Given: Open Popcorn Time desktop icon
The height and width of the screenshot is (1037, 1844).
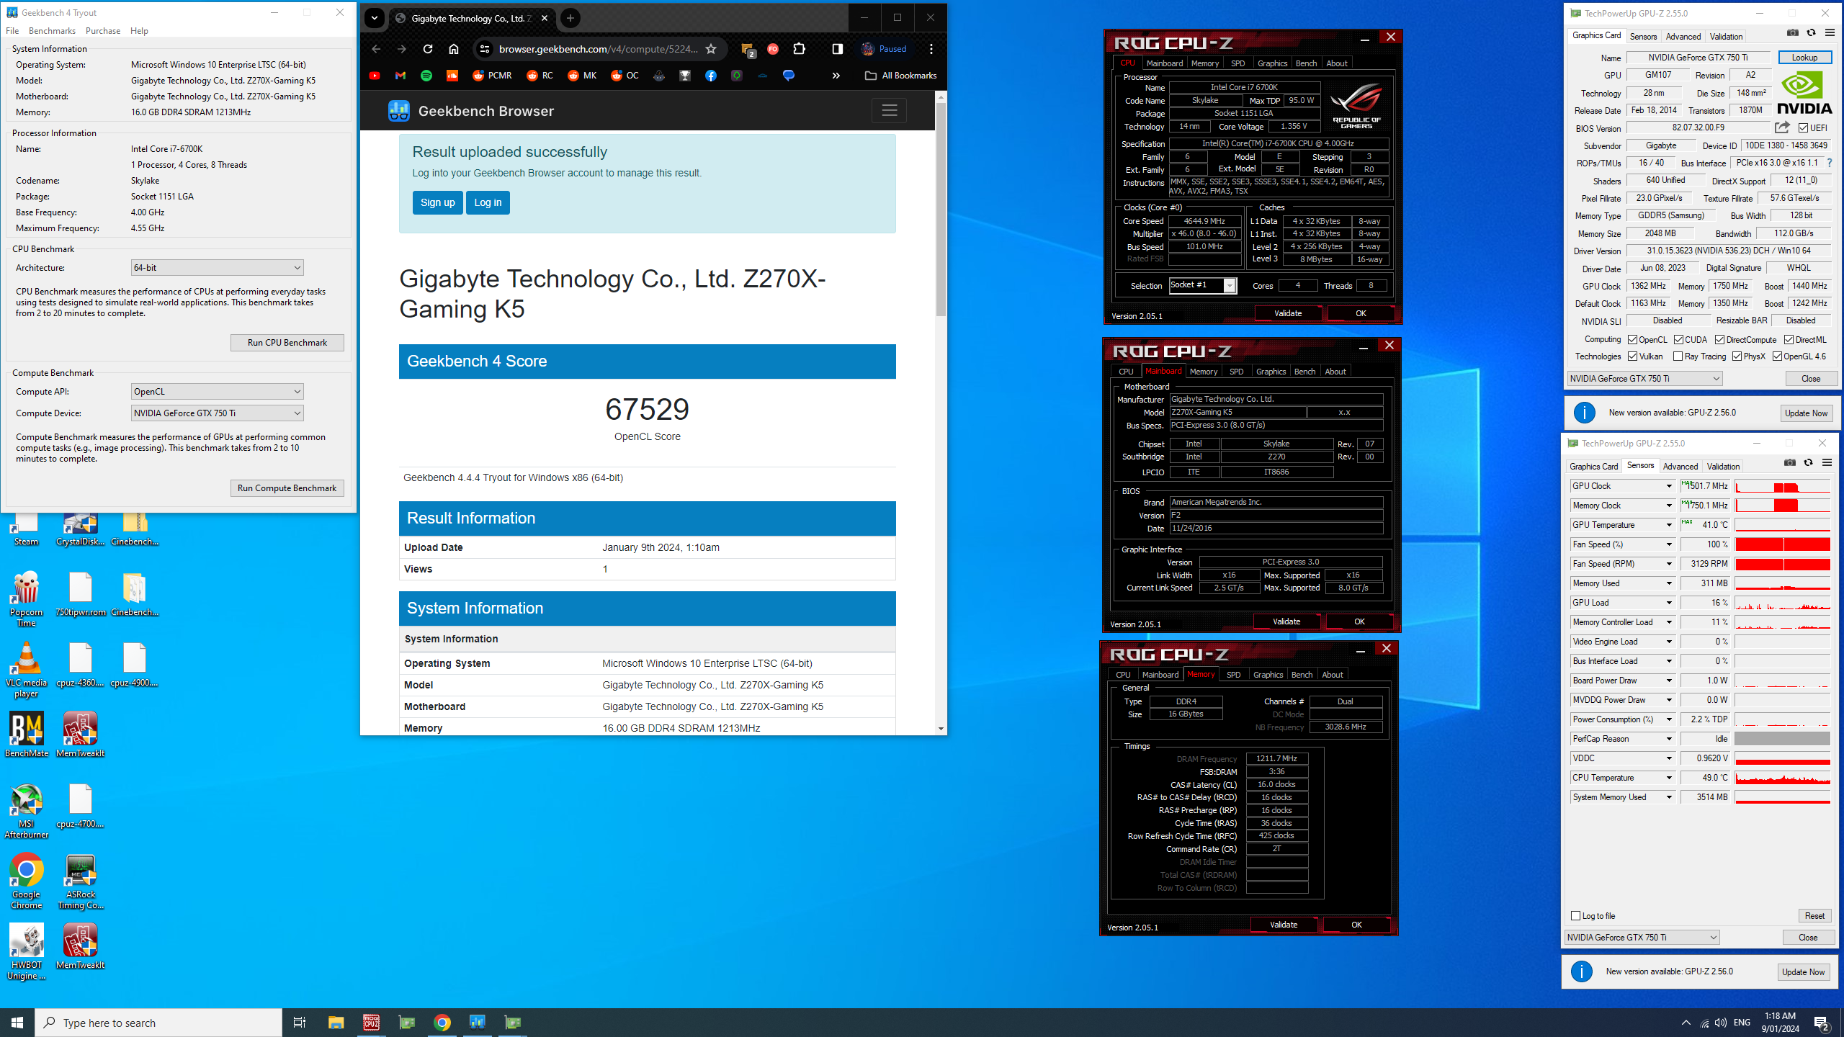Looking at the screenshot, I should click(x=27, y=599).
